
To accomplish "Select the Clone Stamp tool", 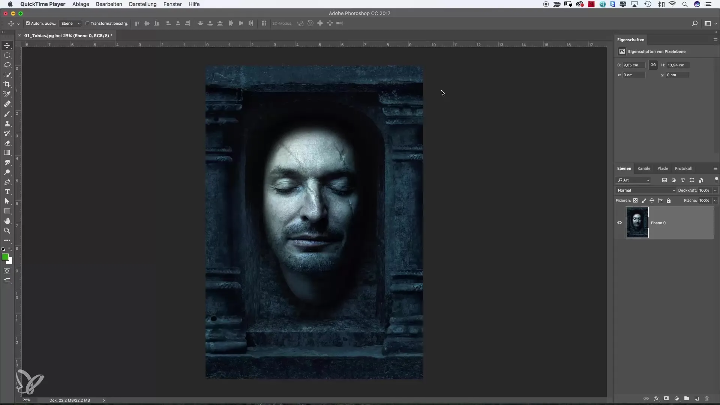I will point(7,123).
